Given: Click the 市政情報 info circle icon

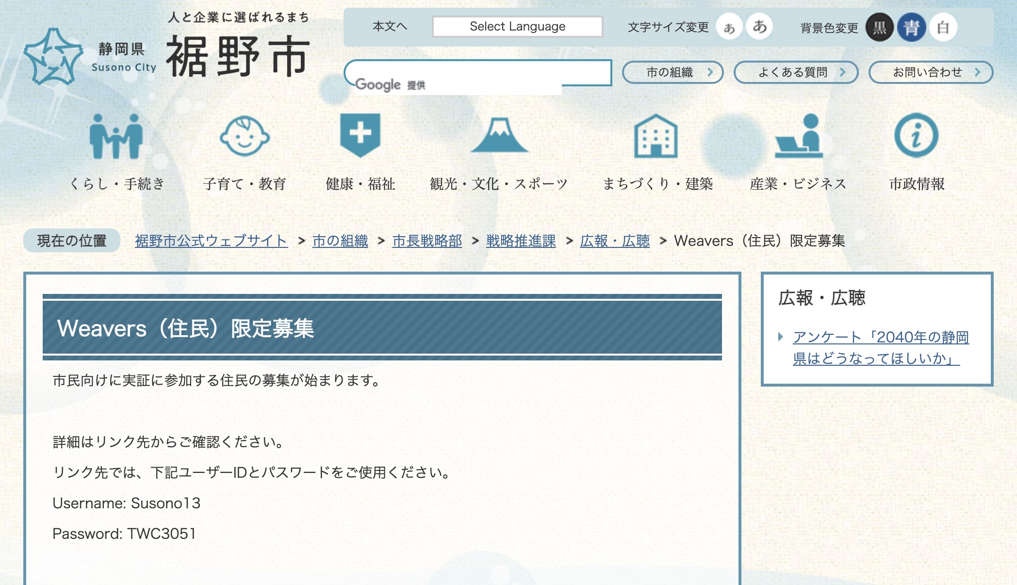Looking at the screenshot, I should (916, 135).
